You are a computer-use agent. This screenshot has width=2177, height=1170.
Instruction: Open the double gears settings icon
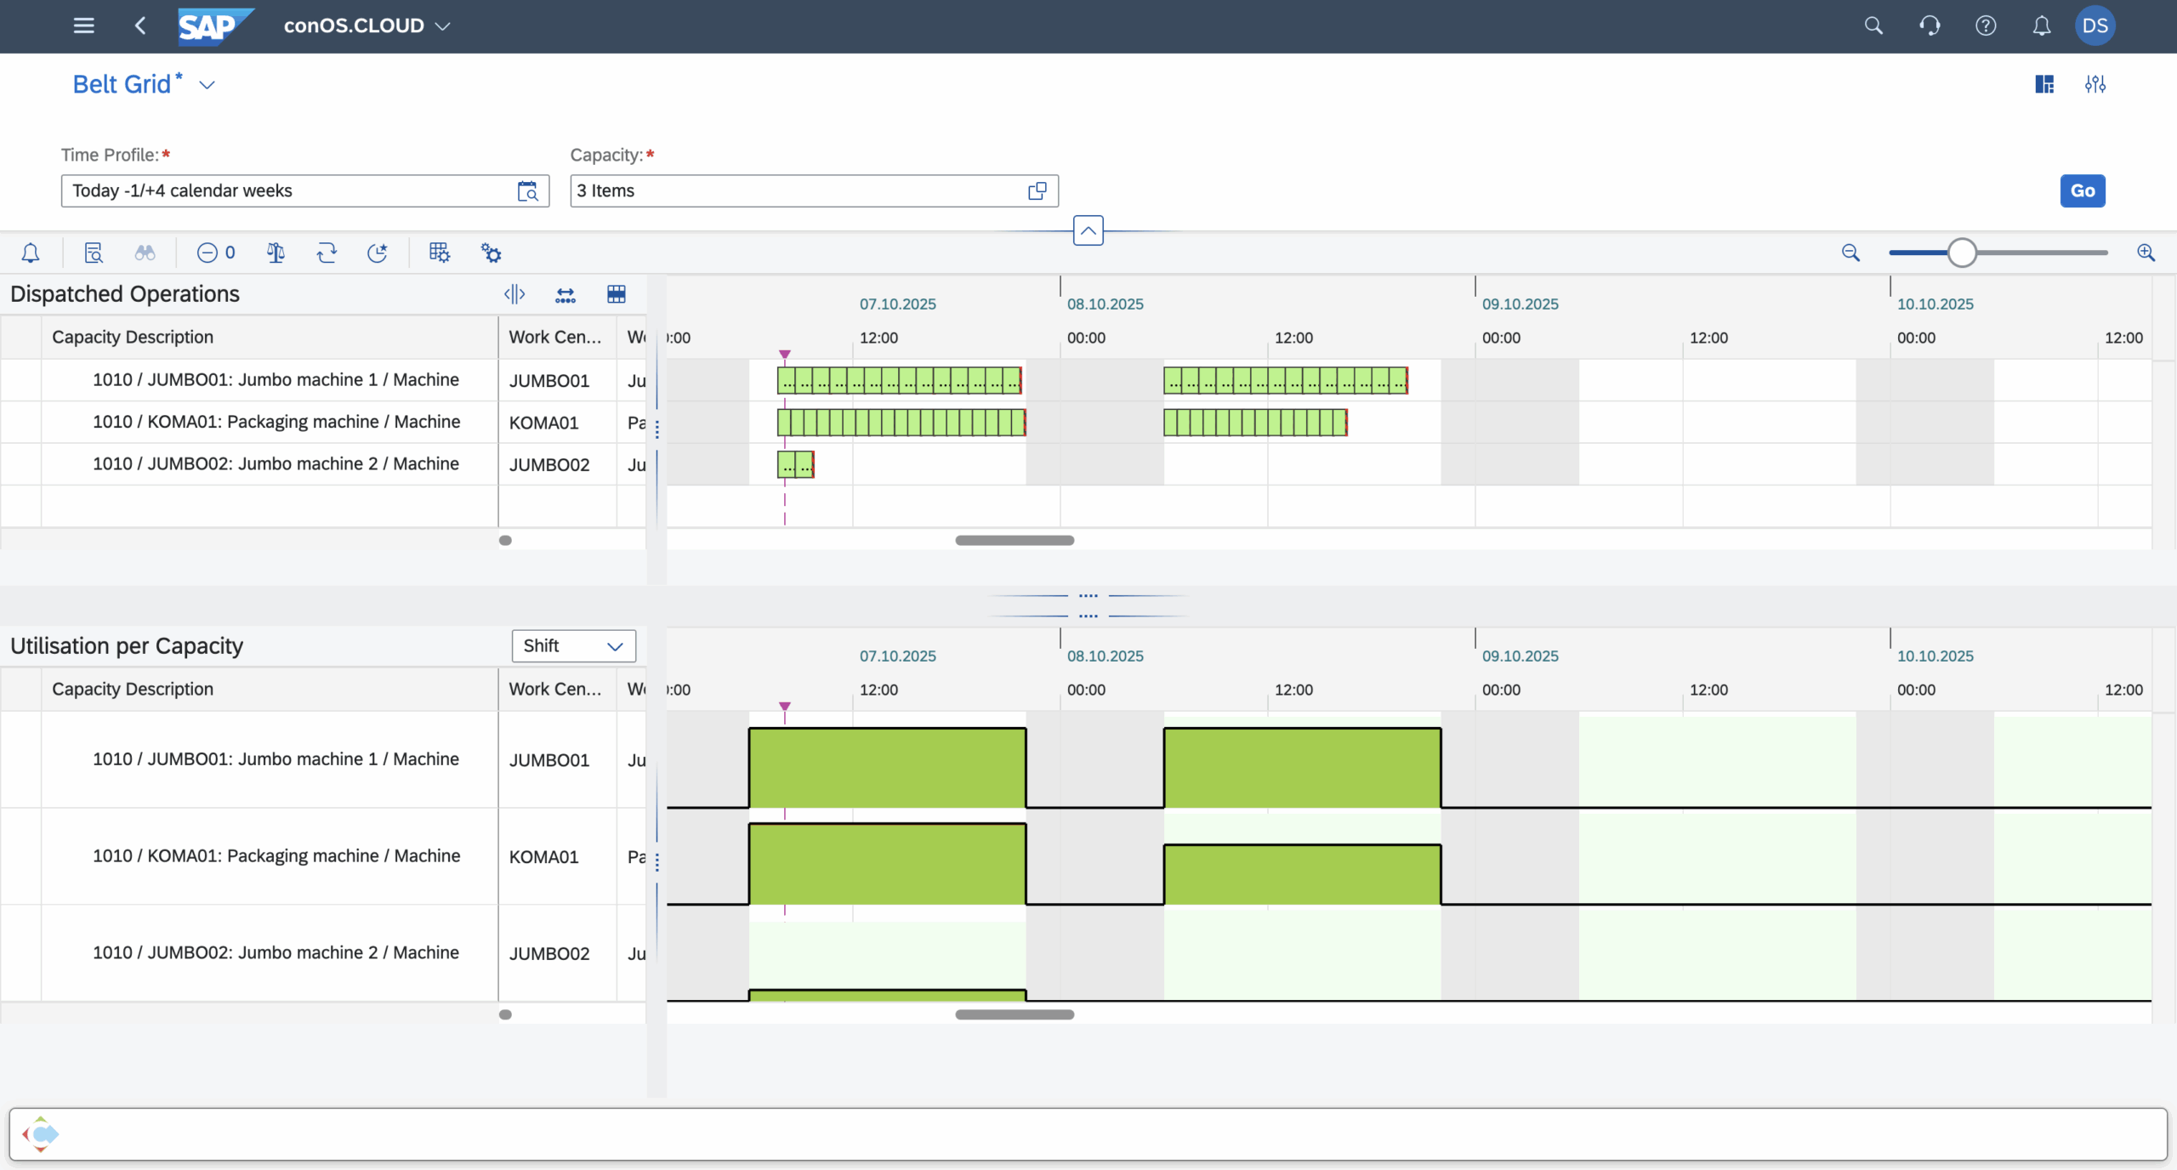pyautogui.click(x=492, y=253)
